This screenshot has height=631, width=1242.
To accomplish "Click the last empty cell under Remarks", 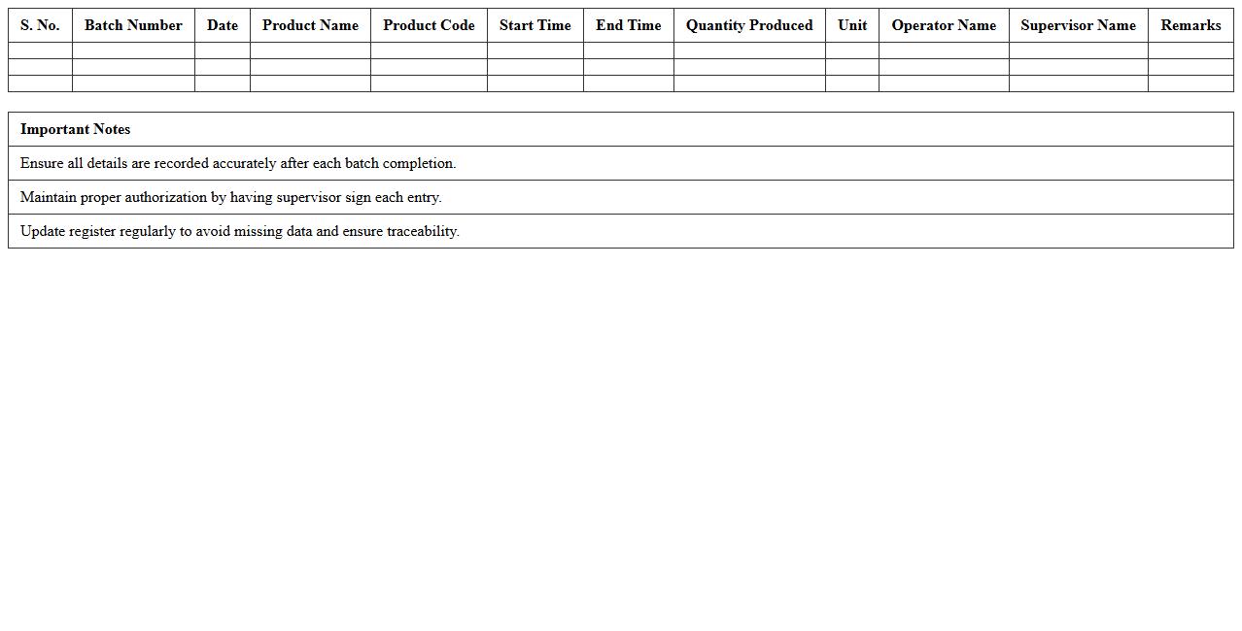I will [1190, 83].
